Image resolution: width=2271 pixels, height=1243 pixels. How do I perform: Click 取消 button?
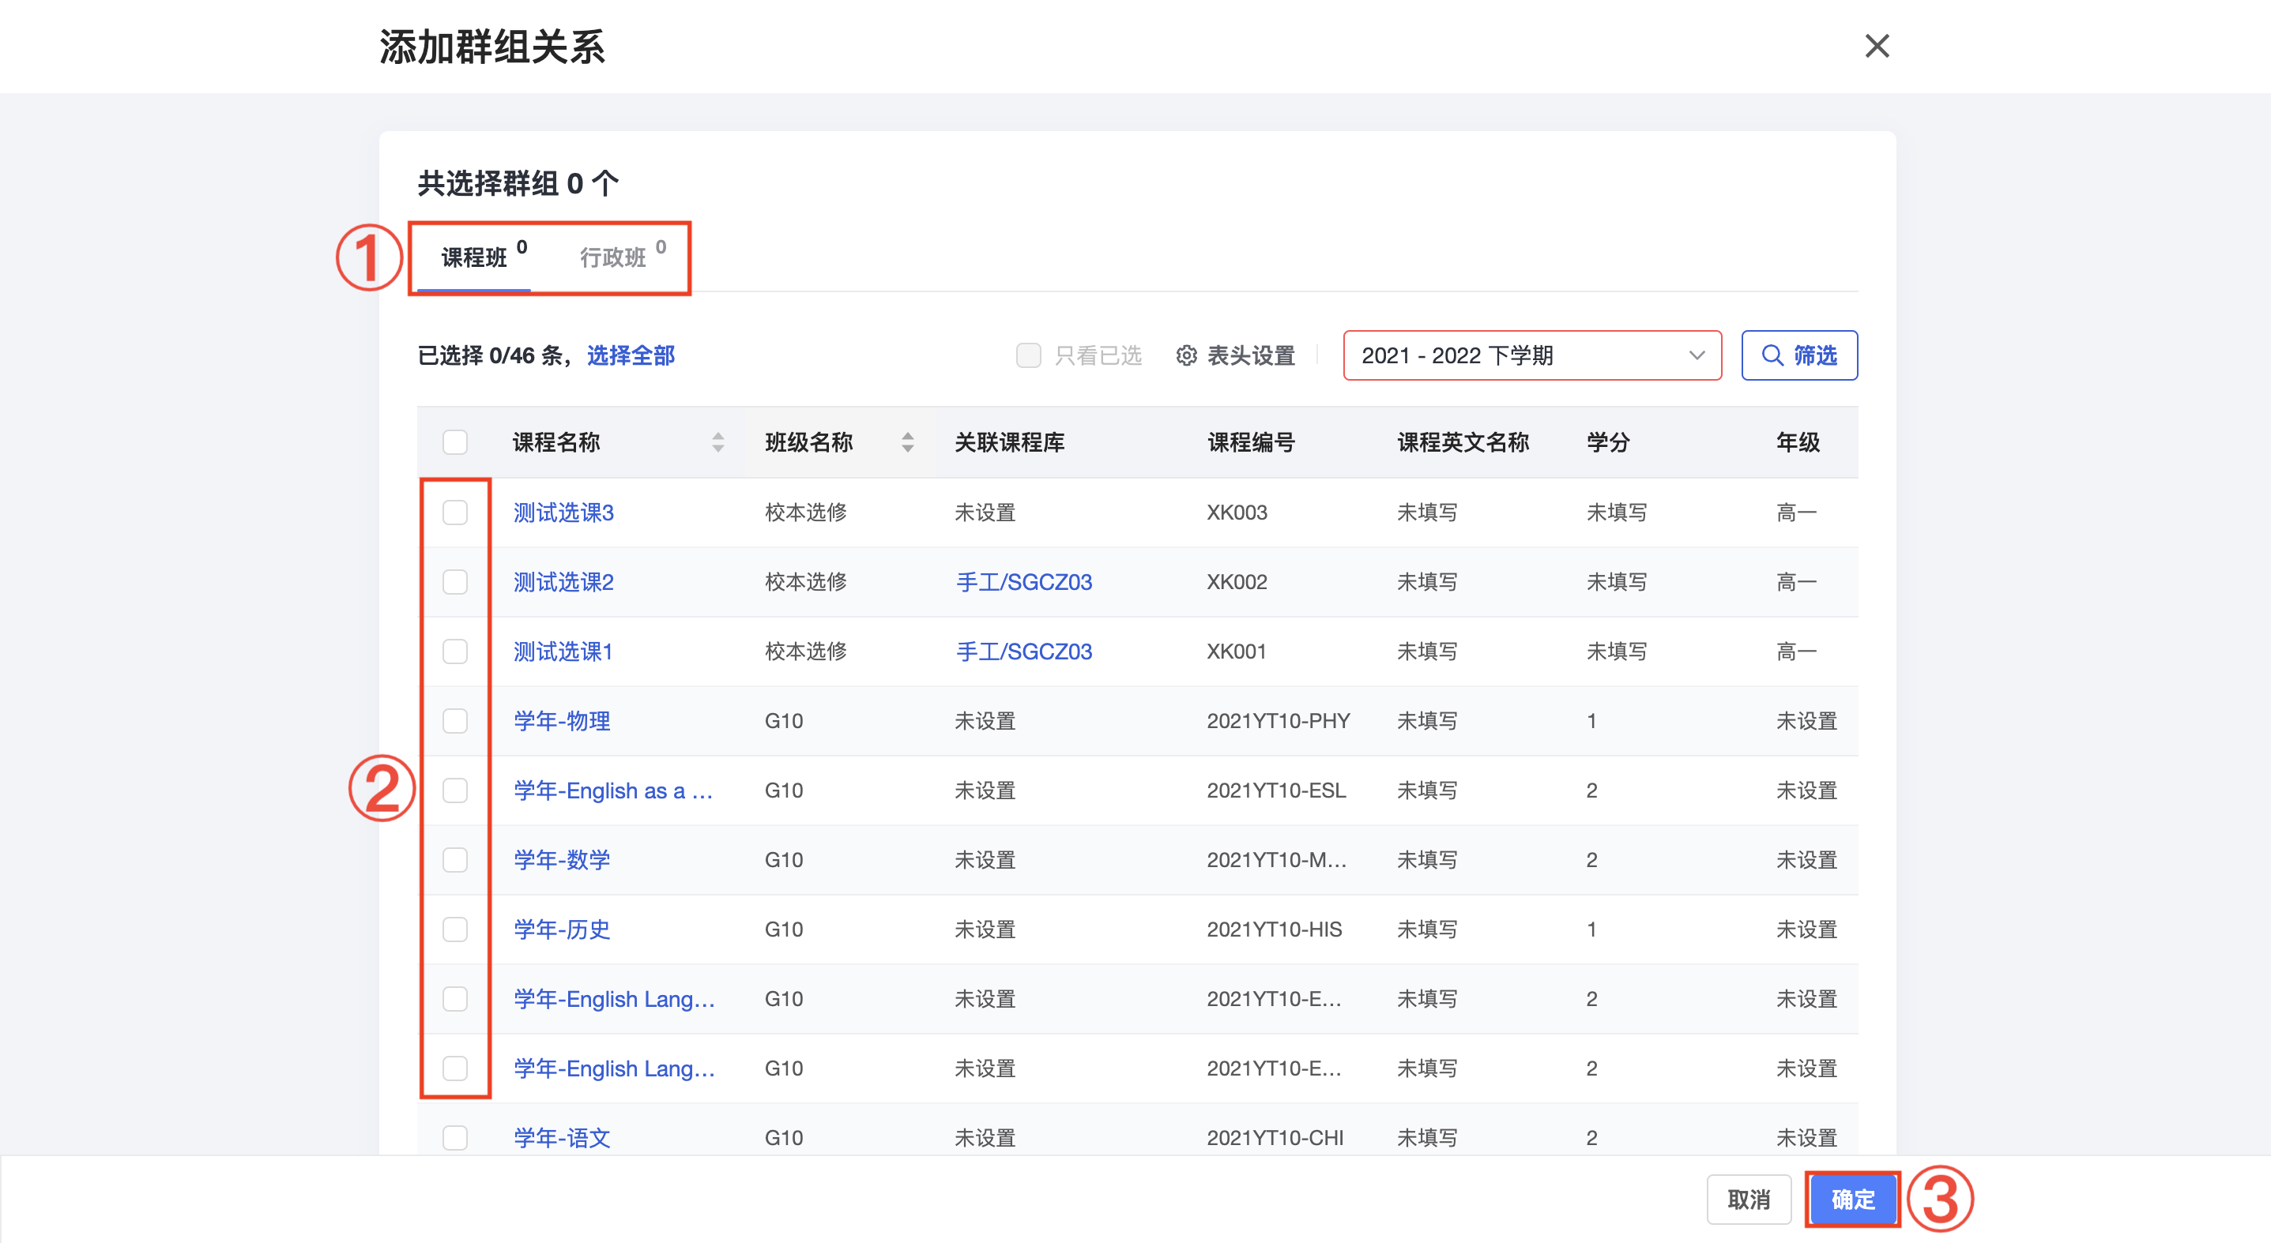[x=1749, y=1200]
